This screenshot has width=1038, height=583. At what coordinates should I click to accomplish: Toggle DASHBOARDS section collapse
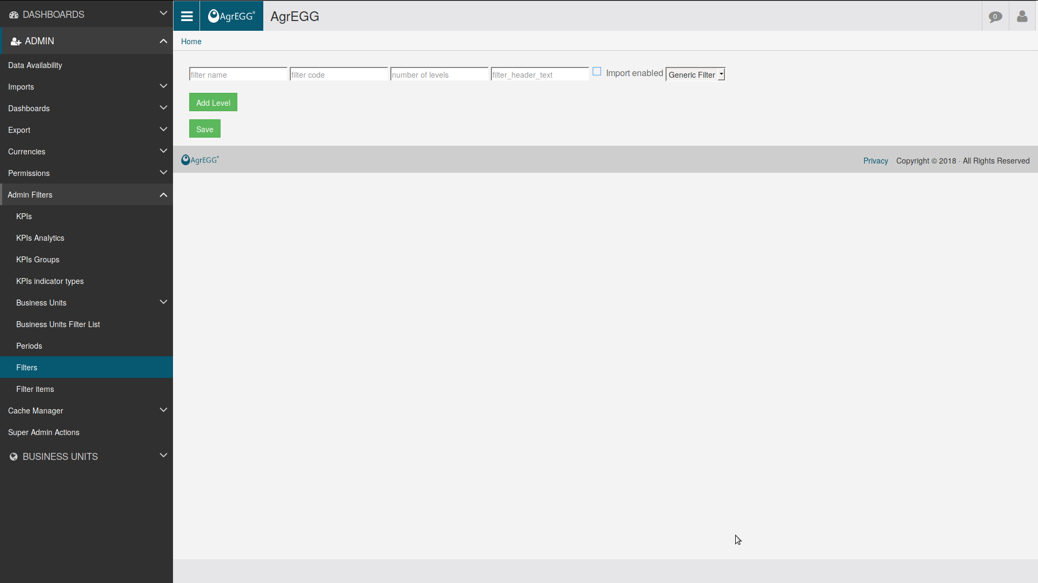point(163,14)
